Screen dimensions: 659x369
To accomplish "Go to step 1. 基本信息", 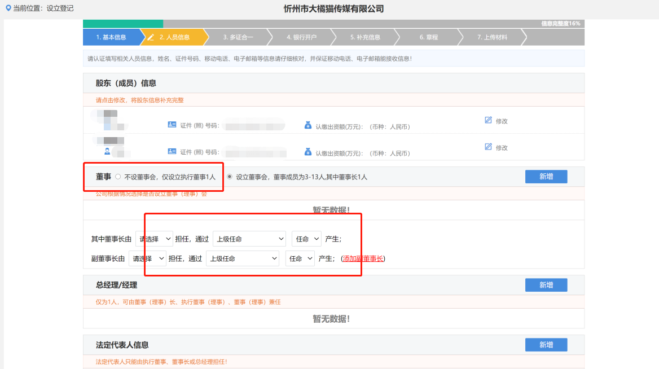I will click(x=111, y=37).
